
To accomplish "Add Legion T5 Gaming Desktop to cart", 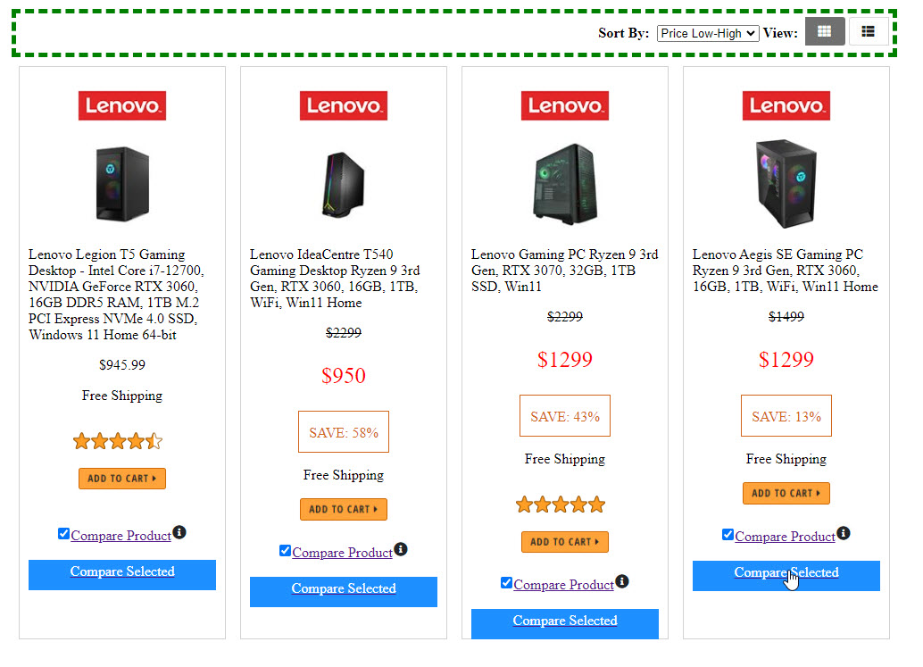I will [122, 479].
